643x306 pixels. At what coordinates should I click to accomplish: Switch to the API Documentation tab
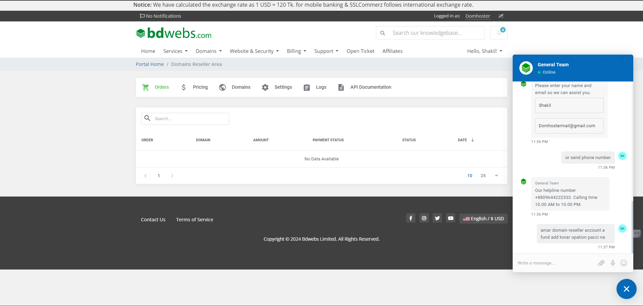coord(371,87)
